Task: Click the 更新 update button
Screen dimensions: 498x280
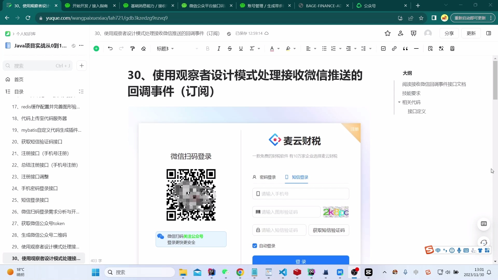Action: (x=471, y=33)
